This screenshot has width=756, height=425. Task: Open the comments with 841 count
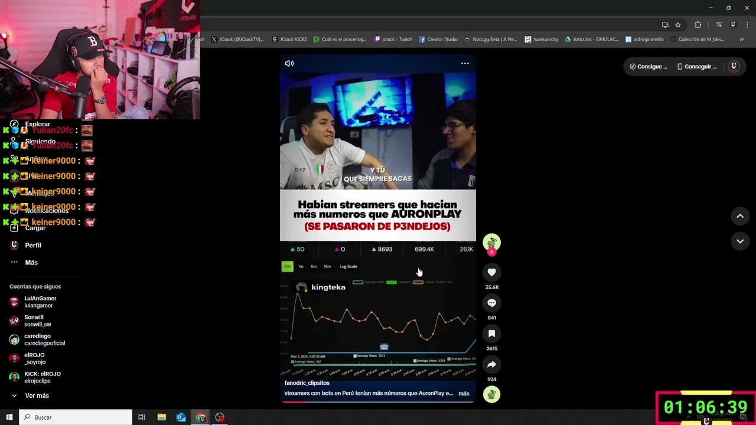click(x=491, y=303)
